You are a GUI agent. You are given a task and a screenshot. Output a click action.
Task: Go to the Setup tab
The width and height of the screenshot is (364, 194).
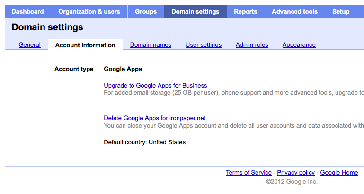341,12
